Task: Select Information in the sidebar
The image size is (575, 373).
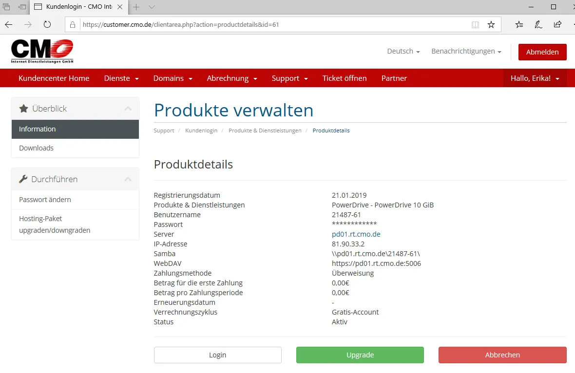Action: [x=75, y=129]
